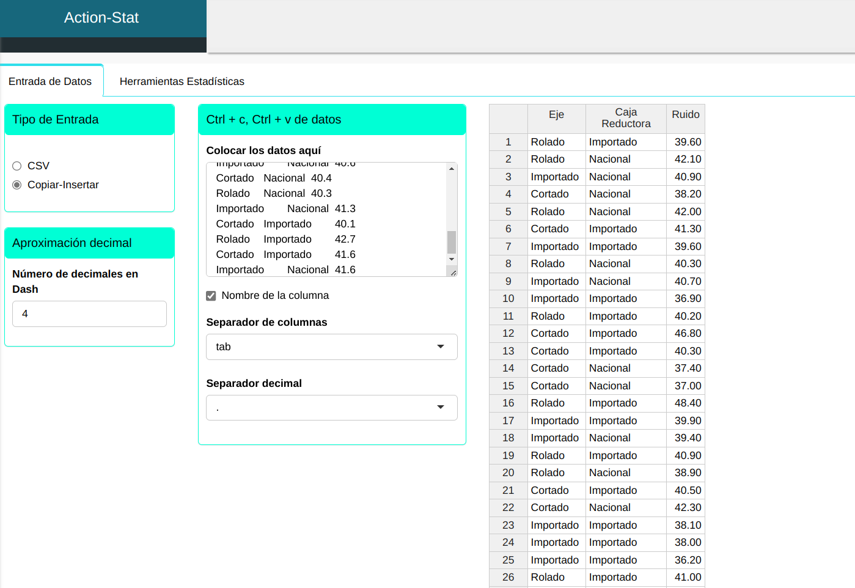Select the Copiar-Insertar radio option

[x=17, y=185]
